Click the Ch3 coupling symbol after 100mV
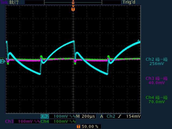The height and width of the screenshot is (129, 172). 36,121
